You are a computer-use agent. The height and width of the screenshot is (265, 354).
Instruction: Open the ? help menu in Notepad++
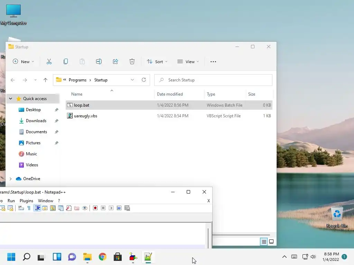pos(59,201)
